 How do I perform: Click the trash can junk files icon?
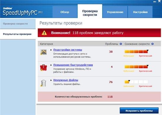click(x=43, y=83)
